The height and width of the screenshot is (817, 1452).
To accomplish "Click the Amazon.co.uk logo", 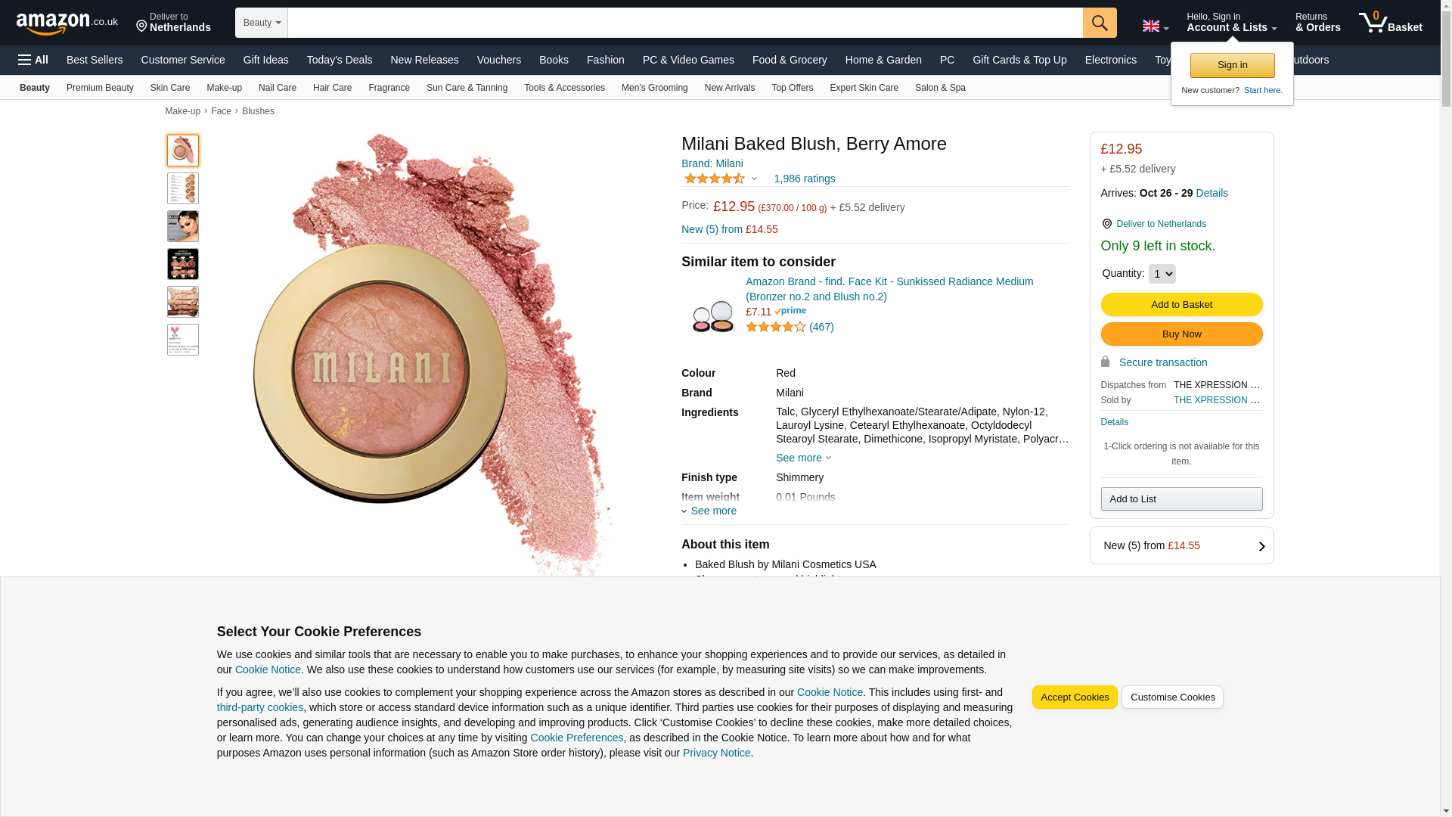I will 67,23.
